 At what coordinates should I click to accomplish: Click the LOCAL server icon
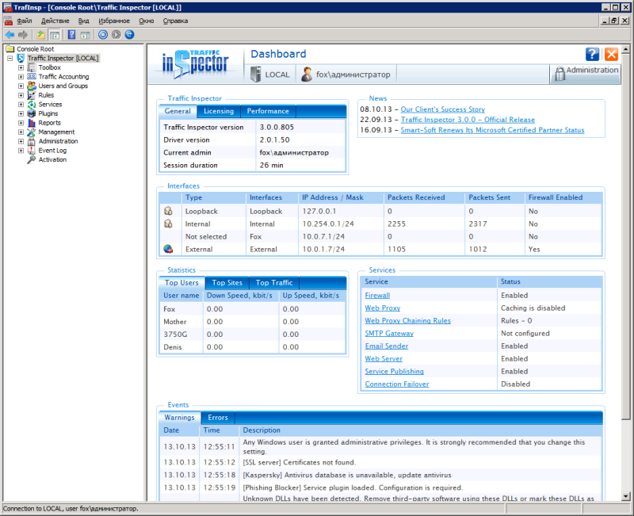255,75
